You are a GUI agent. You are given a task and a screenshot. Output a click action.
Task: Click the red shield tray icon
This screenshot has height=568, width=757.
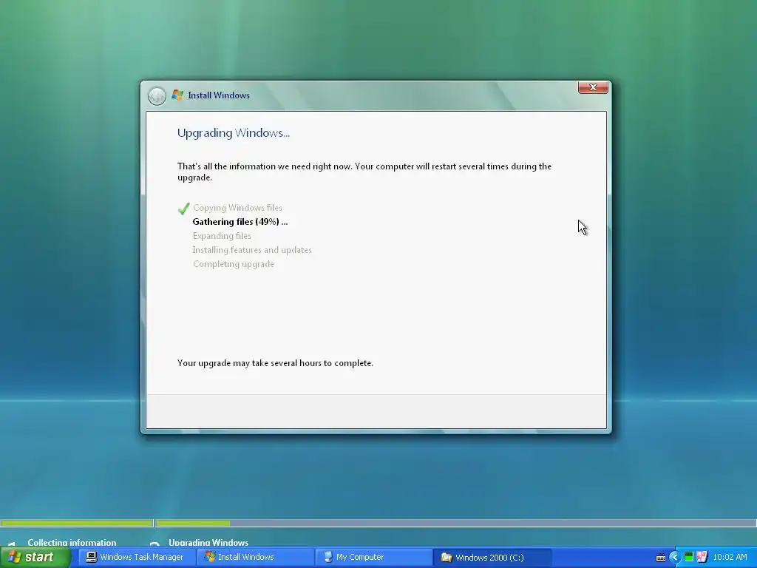coord(702,558)
